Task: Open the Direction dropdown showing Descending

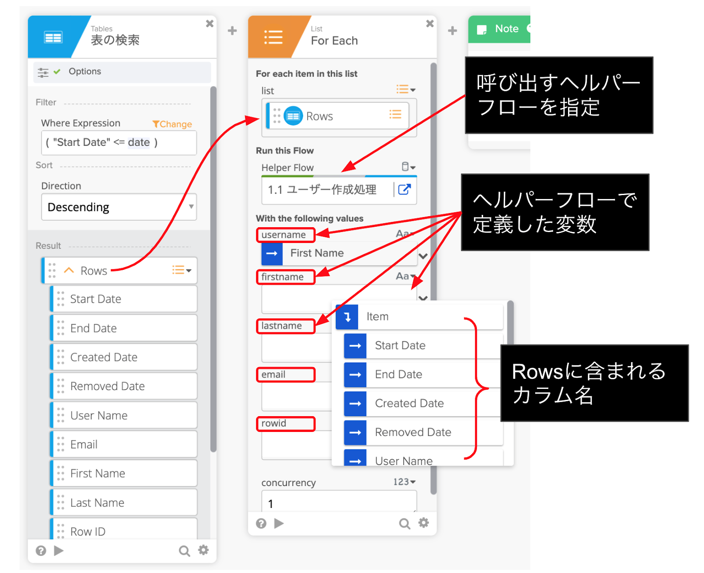Action: (x=119, y=207)
